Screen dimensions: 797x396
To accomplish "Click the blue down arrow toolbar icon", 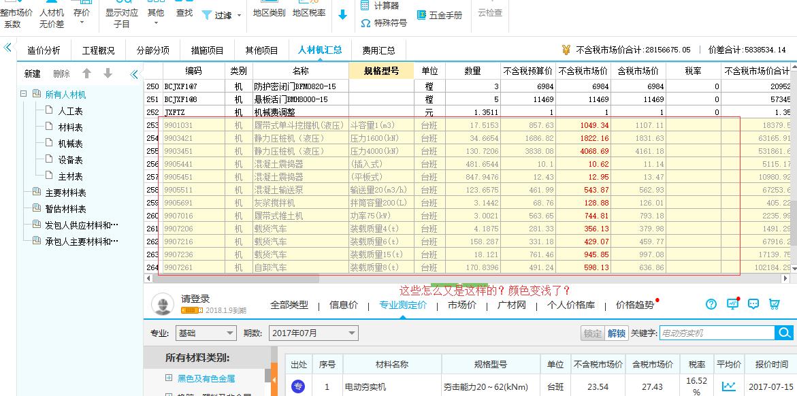I will click(342, 15).
